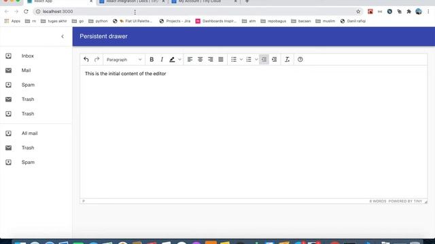This screenshot has height=244, width=435.
Task: Click the P element path in statusbar
Action: point(84,201)
